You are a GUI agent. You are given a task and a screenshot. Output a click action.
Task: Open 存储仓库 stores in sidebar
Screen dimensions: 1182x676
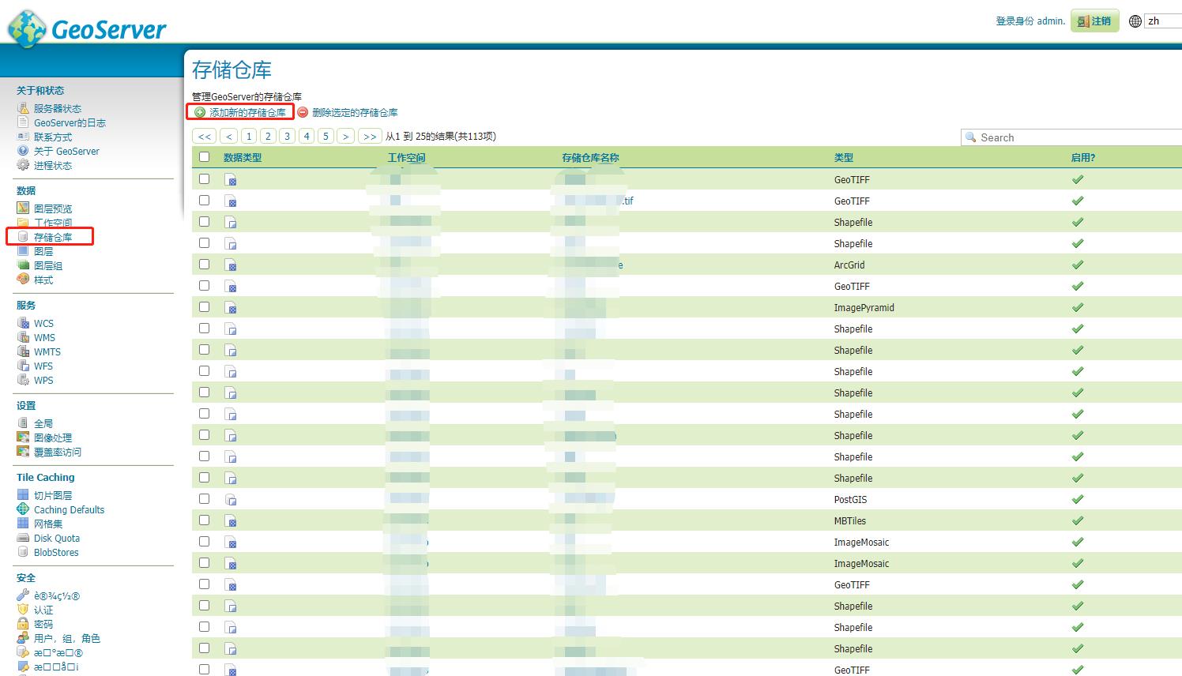(x=52, y=237)
